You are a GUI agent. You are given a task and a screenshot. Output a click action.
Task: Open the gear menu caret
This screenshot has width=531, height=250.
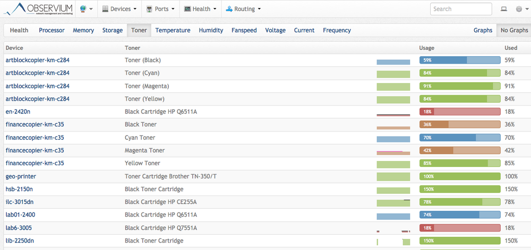(x=527, y=10)
